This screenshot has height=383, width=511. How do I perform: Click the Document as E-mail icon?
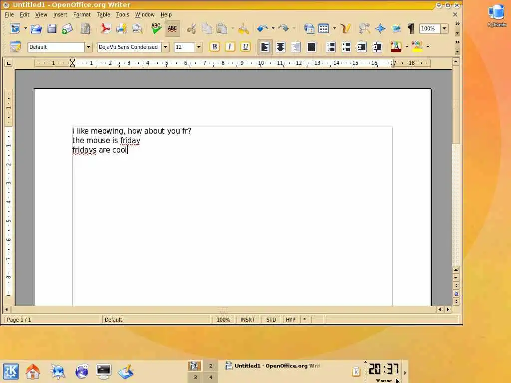tap(67, 28)
